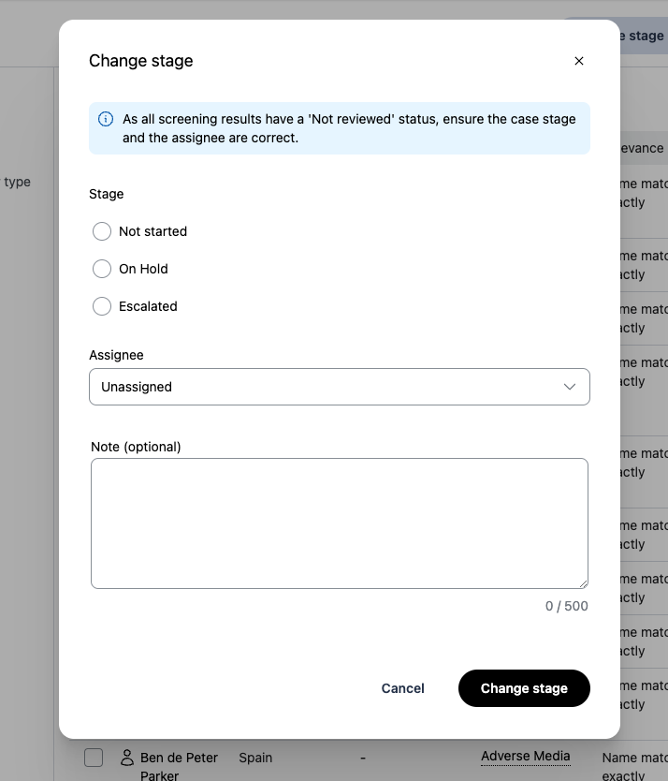Click the Relevance column header behind the dialog
Viewport: 668px width, 781px height.
[643, 148]
